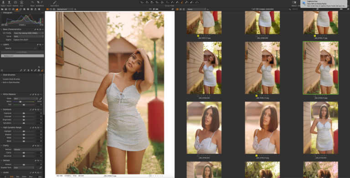Adjust the Dehaze Amount slider

[24, 164]
